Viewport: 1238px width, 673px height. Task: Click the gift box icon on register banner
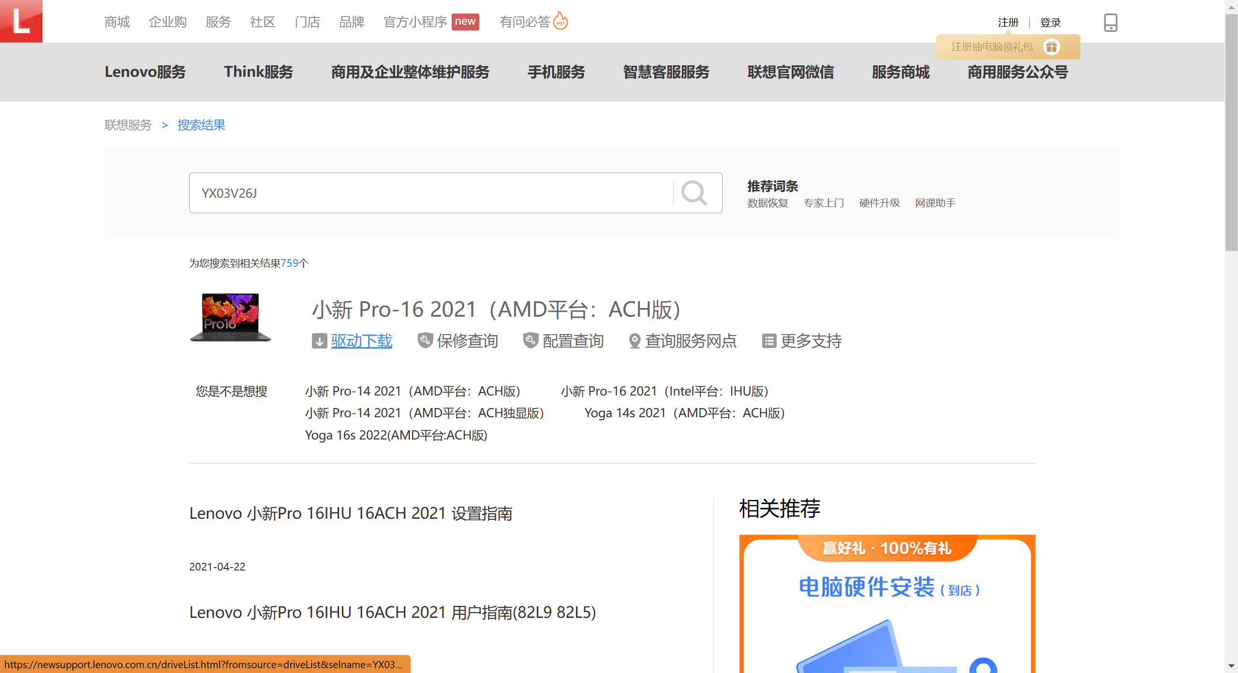pos(1051,47)
